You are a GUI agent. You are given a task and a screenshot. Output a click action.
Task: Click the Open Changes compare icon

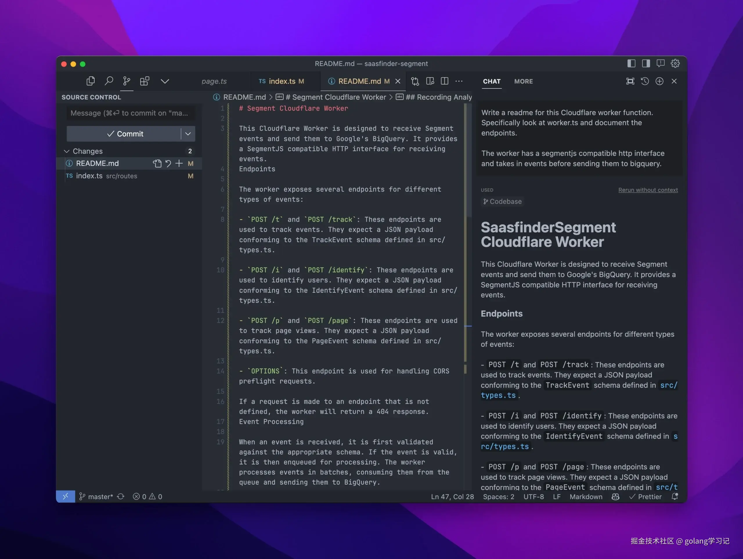point(415,81)
